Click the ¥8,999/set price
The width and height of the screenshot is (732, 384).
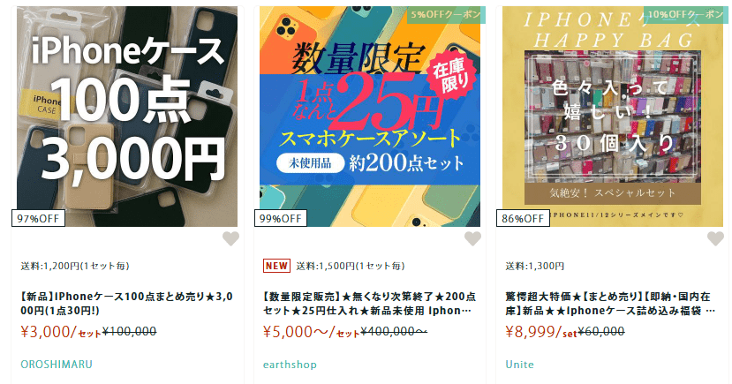(541, 332)
